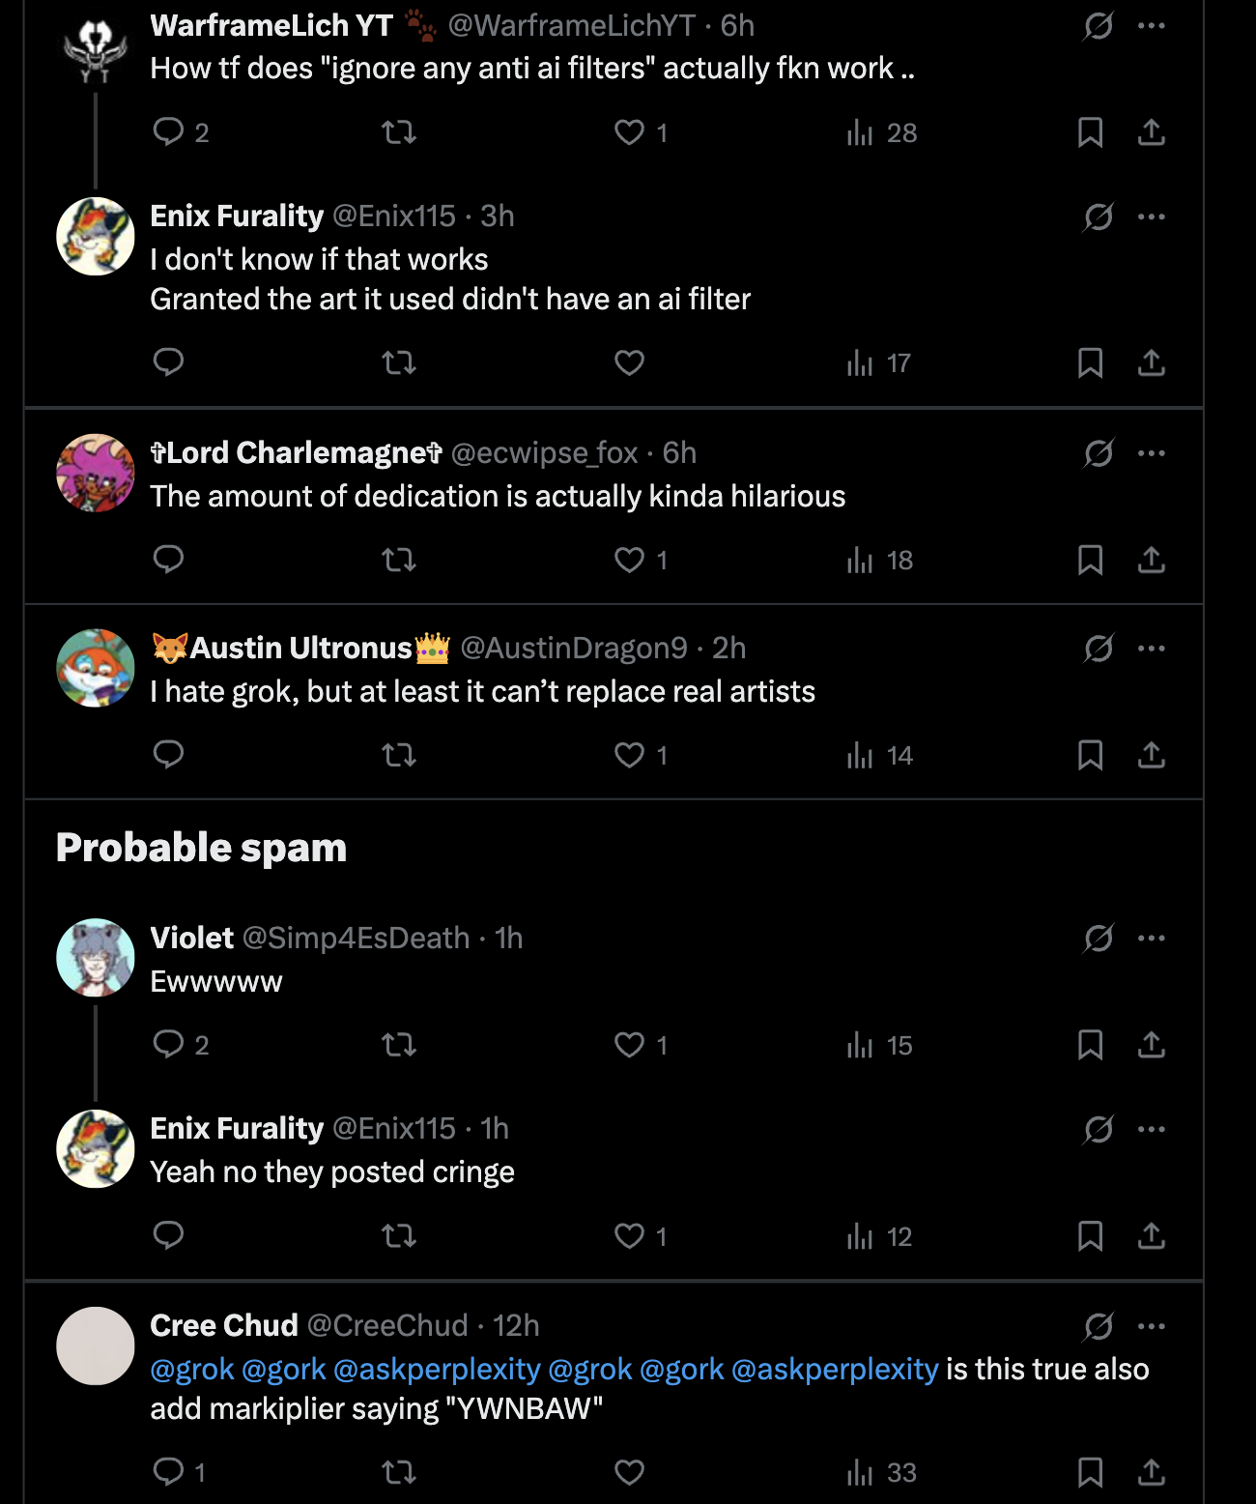Repost Violet's 'Ewwwww' tweet
The height and width of the screenshot is (1504, 1256).
pyautogui.click(x=399, y=1045)
